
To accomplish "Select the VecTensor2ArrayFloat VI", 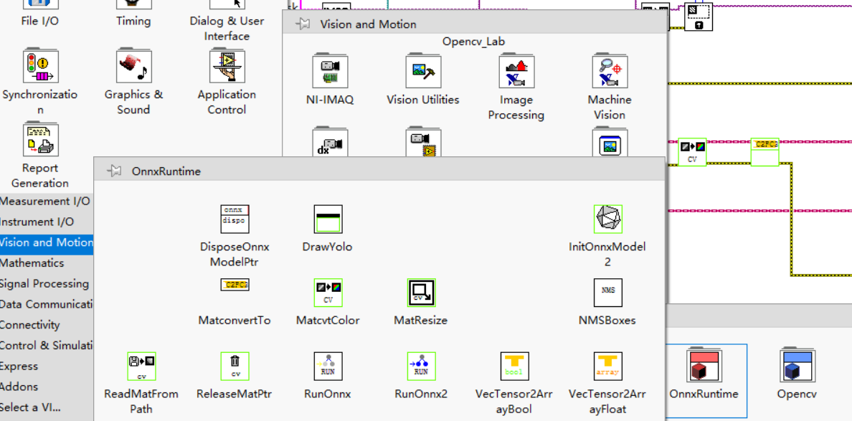I will pos(607,366).
